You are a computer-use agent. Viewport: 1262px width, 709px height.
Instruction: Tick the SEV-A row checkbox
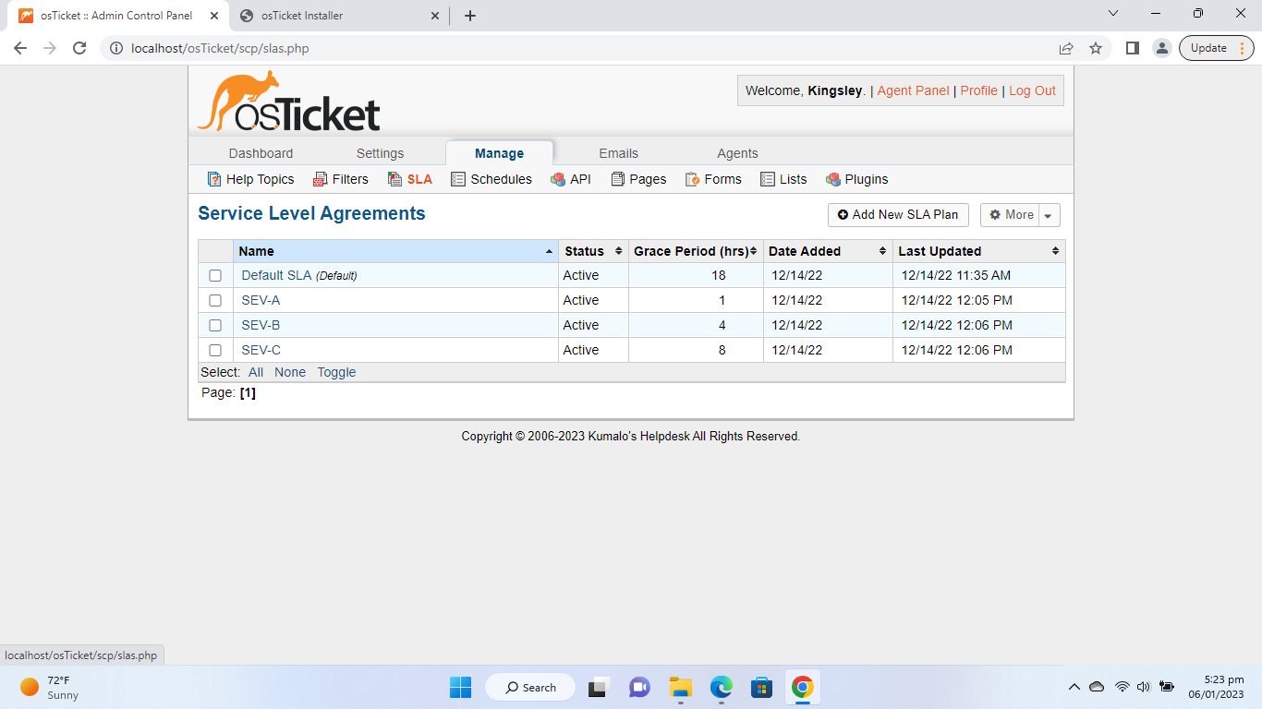[x=215, y=300]
